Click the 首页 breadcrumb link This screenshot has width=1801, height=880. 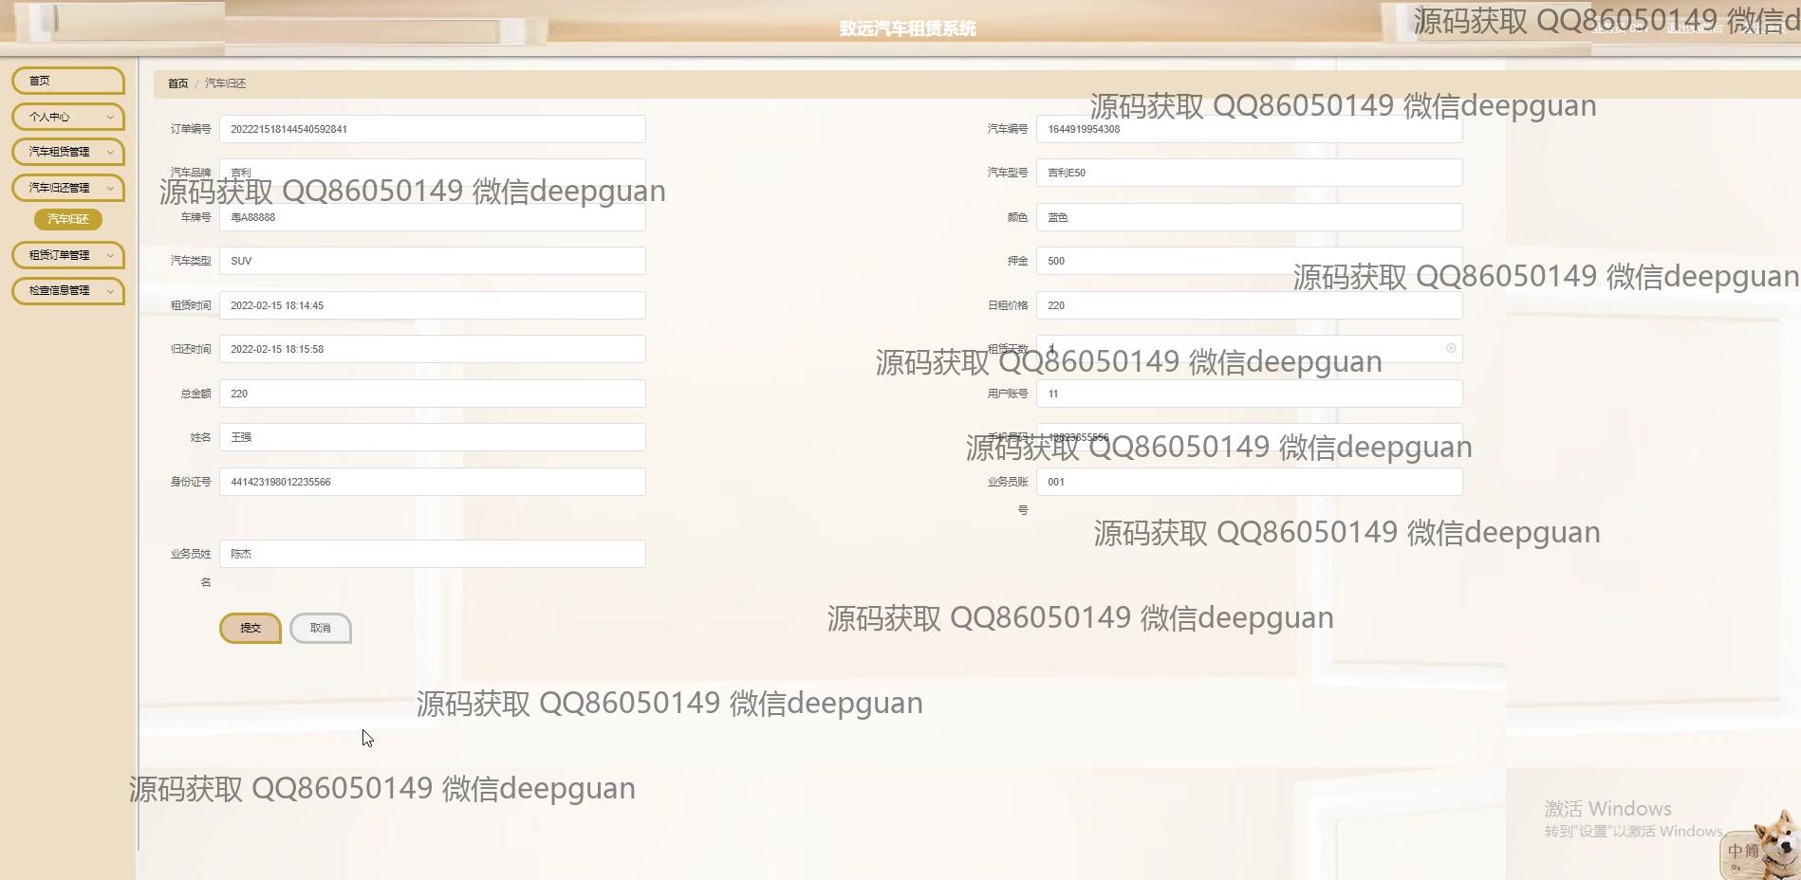point(177,83)
